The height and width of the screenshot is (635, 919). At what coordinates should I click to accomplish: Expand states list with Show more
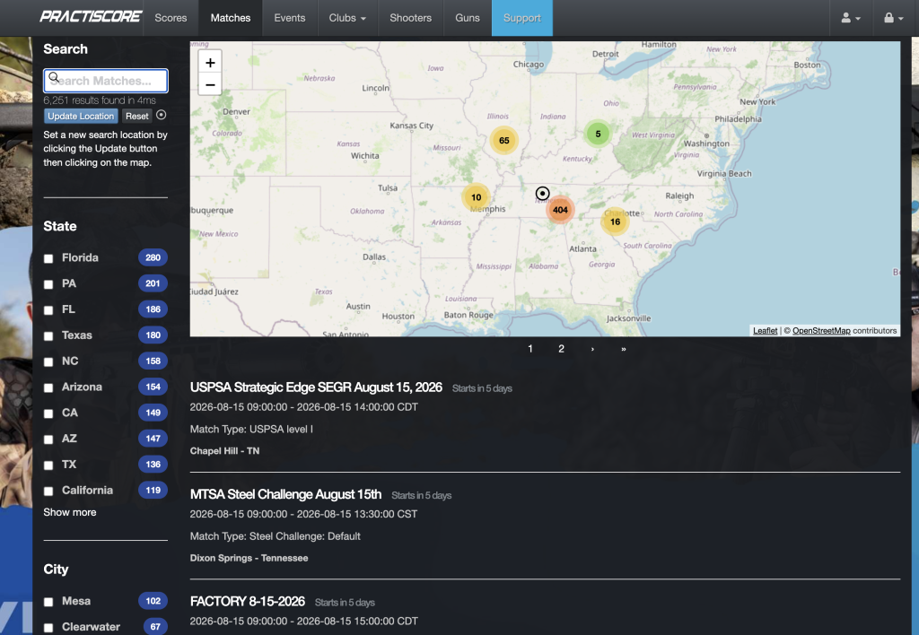70,512
